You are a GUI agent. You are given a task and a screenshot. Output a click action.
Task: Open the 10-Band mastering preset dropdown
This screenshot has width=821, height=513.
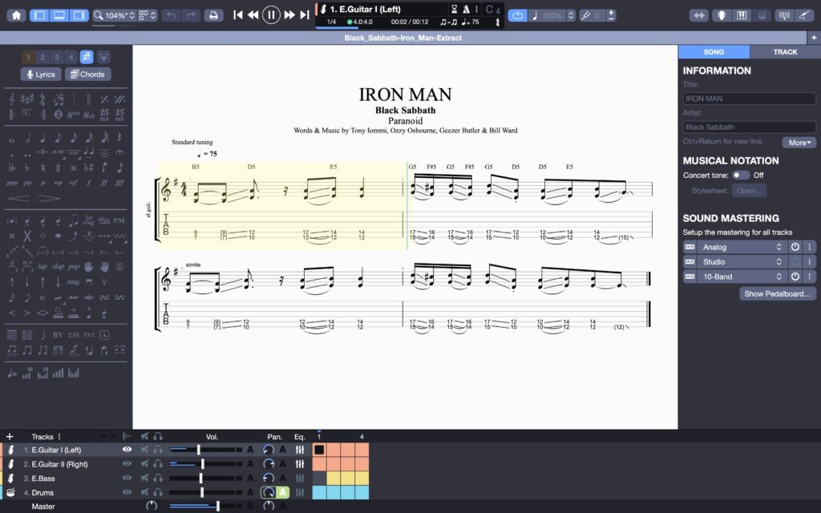742,277
